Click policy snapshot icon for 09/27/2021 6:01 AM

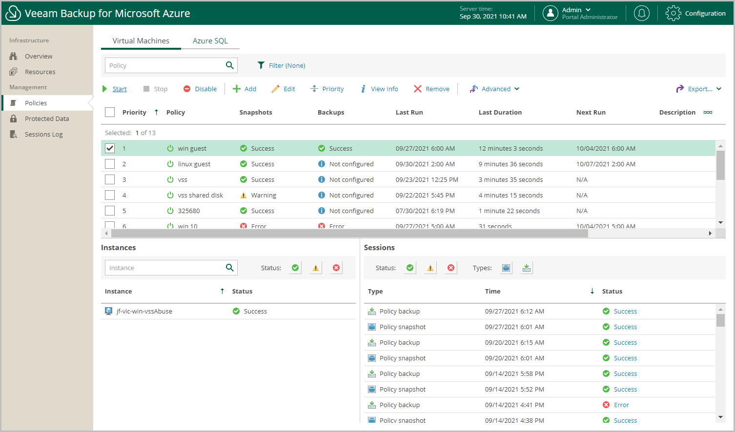[x=371, y=327]
